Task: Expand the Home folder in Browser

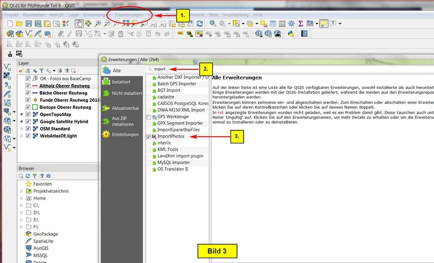Action: [x=21, y=199]
